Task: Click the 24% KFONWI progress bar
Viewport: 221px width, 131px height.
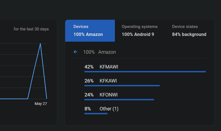Action: click(119, 99)
